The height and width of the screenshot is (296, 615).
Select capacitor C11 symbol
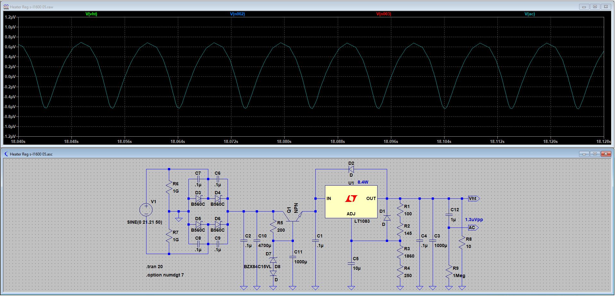click(293, 257)
